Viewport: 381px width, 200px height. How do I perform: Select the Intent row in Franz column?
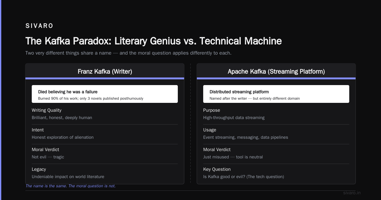pyautogui.click(x=105, y=134)
